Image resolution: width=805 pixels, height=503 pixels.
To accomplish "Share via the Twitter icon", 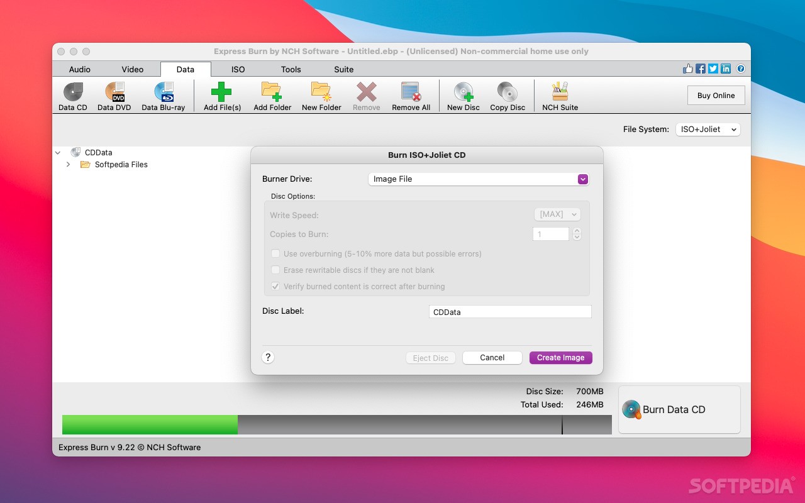I will click(713, 69).
